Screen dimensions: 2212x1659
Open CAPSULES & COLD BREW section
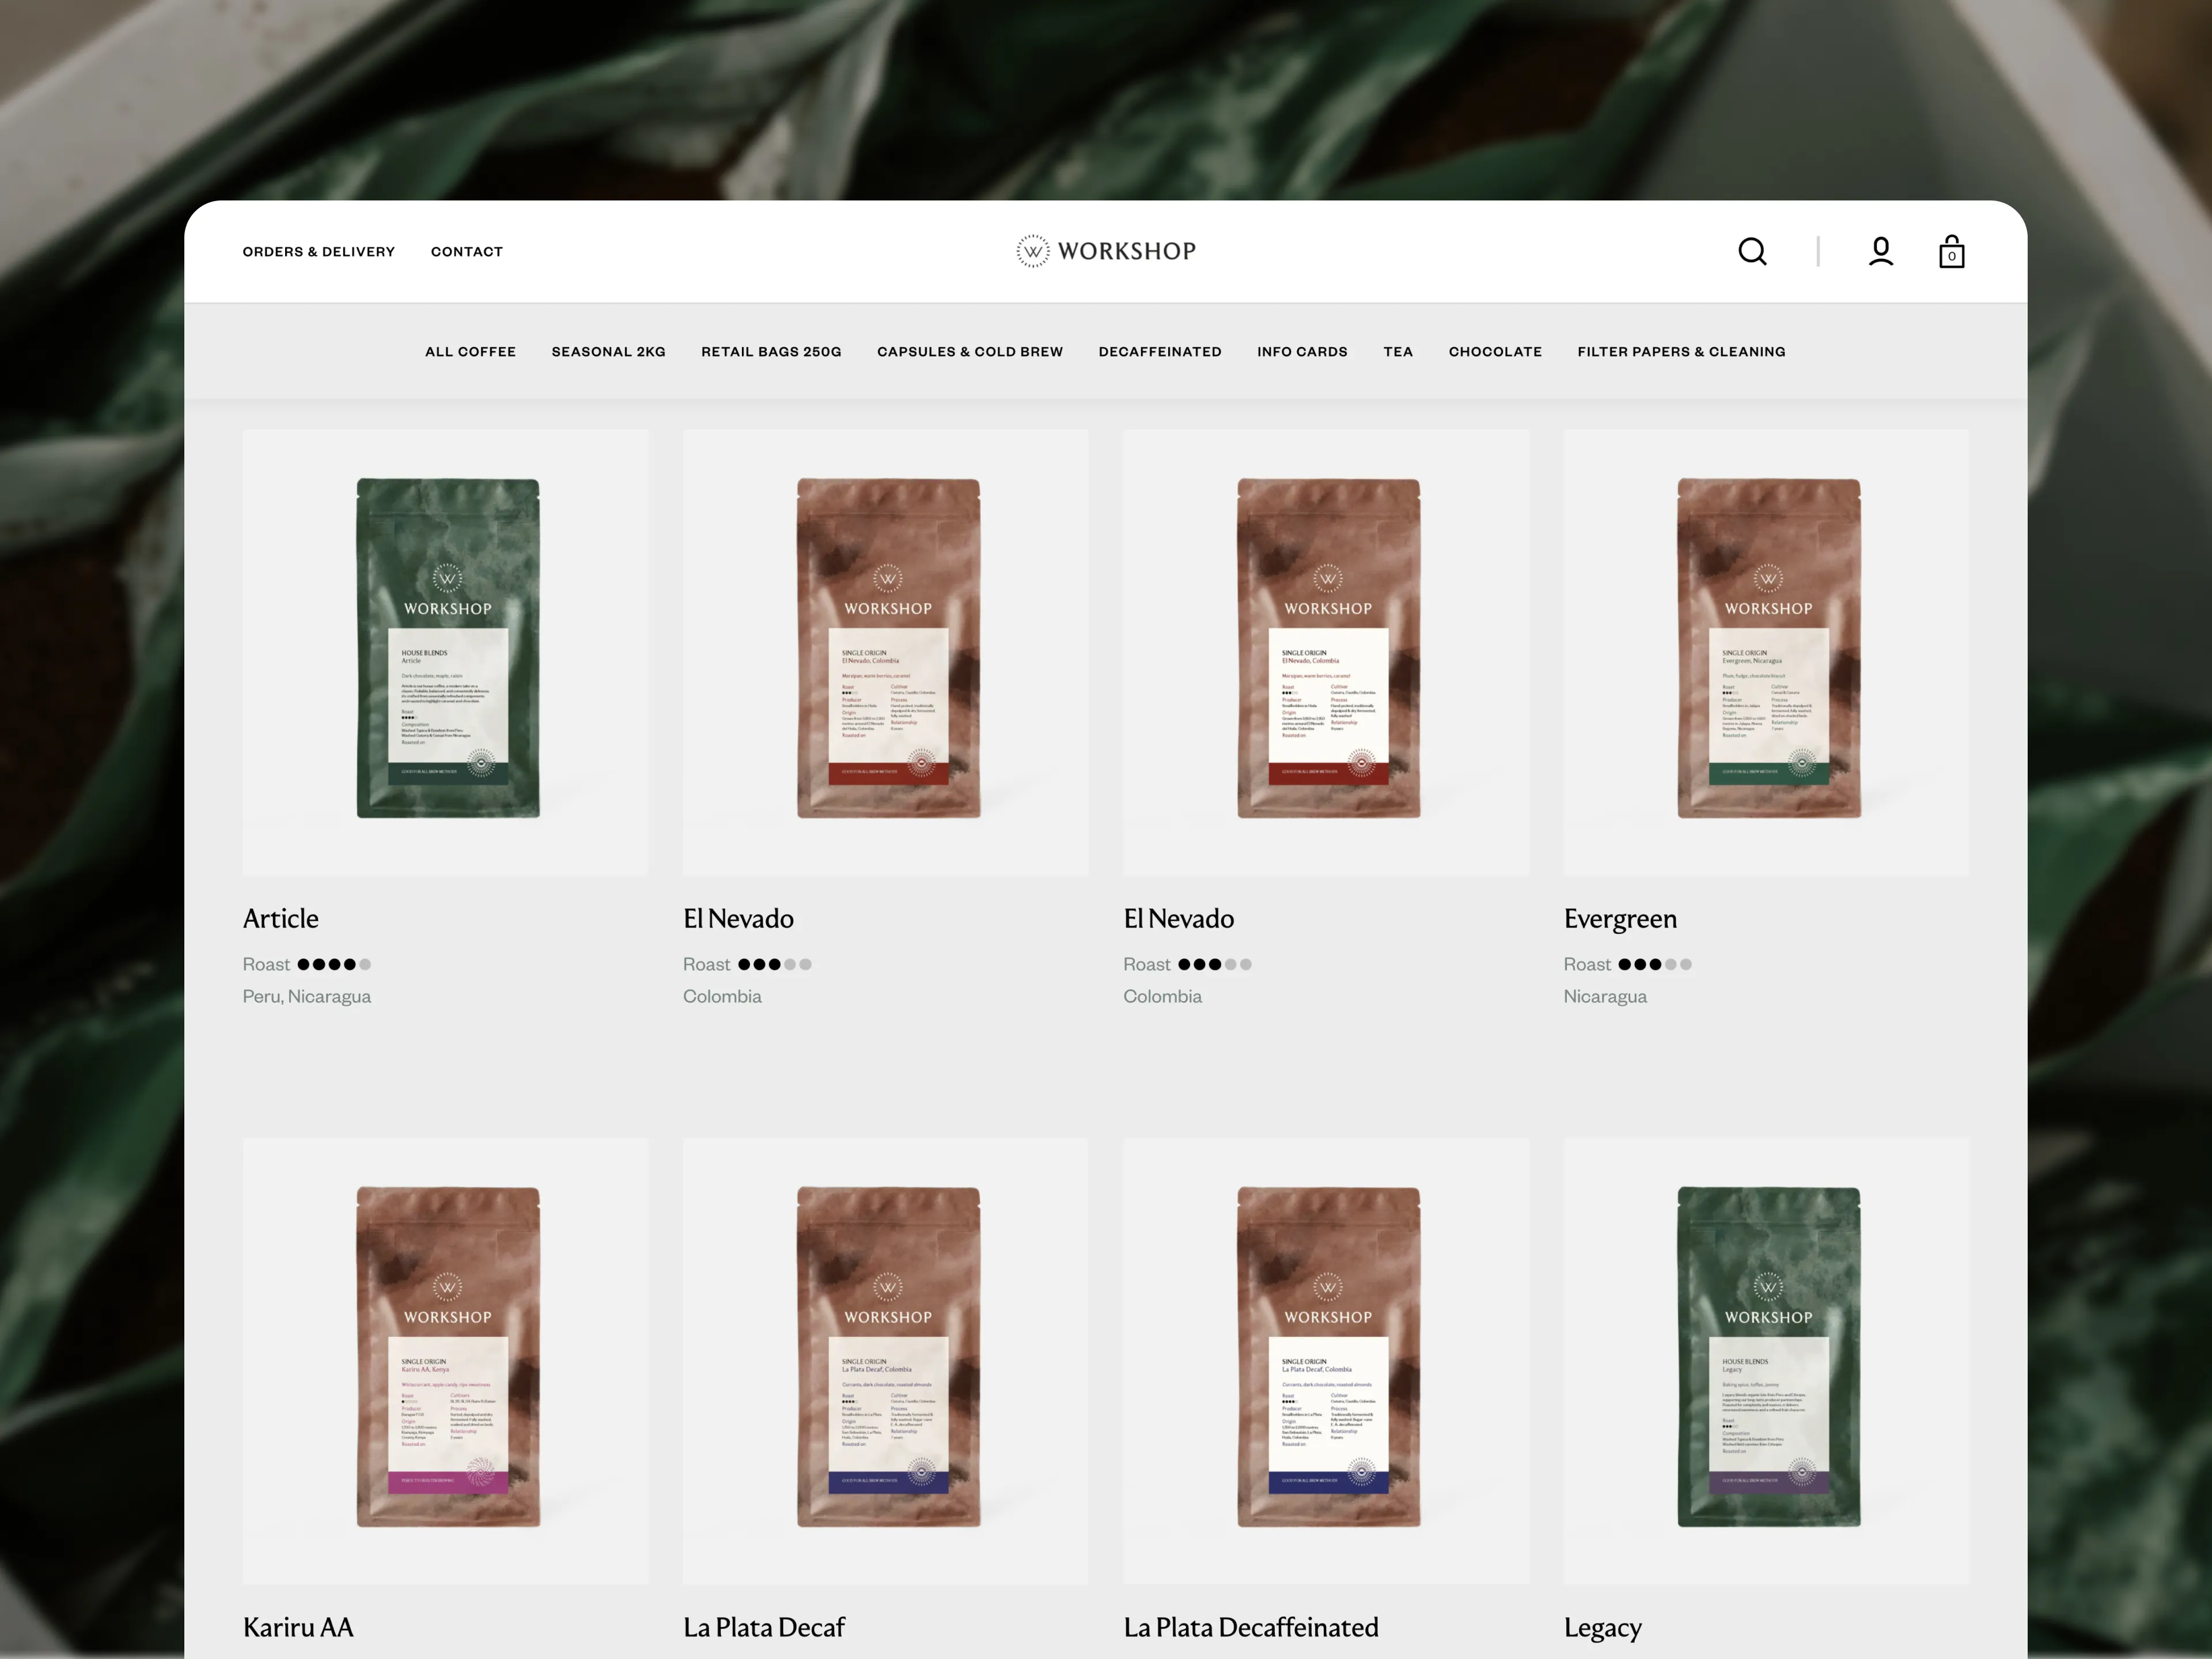[x=969, y=351]
